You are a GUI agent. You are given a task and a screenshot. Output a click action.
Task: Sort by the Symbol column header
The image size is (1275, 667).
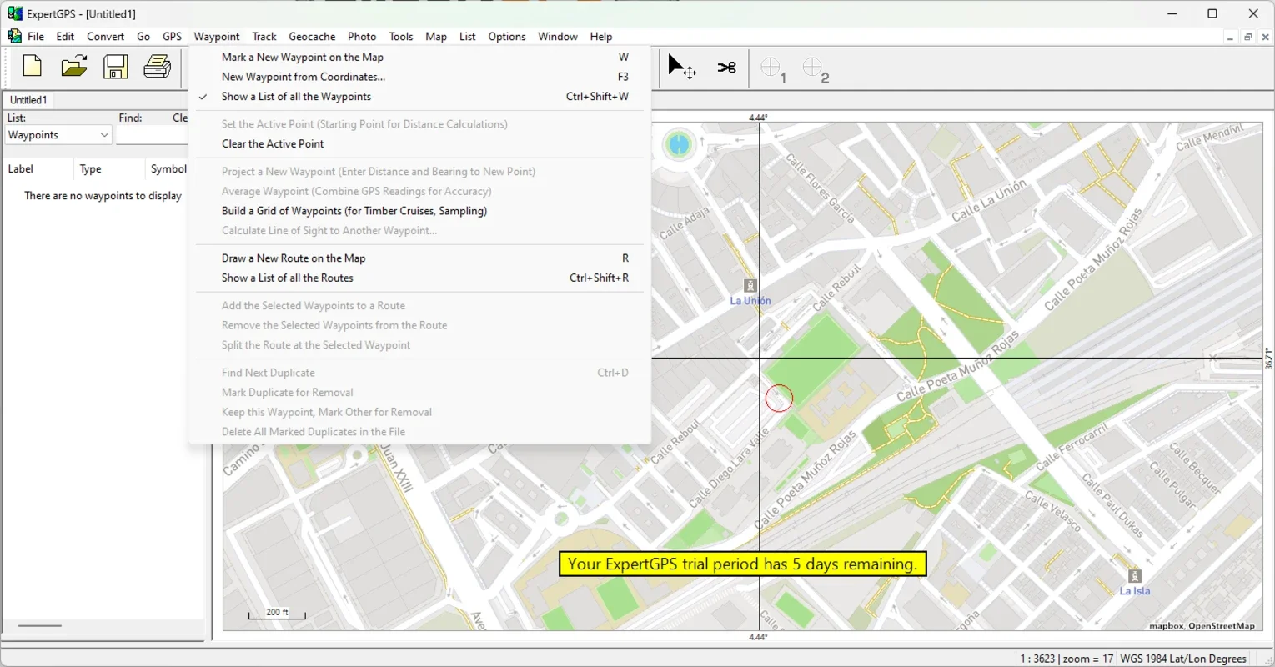pyautogui.click(x=168, y=169)
